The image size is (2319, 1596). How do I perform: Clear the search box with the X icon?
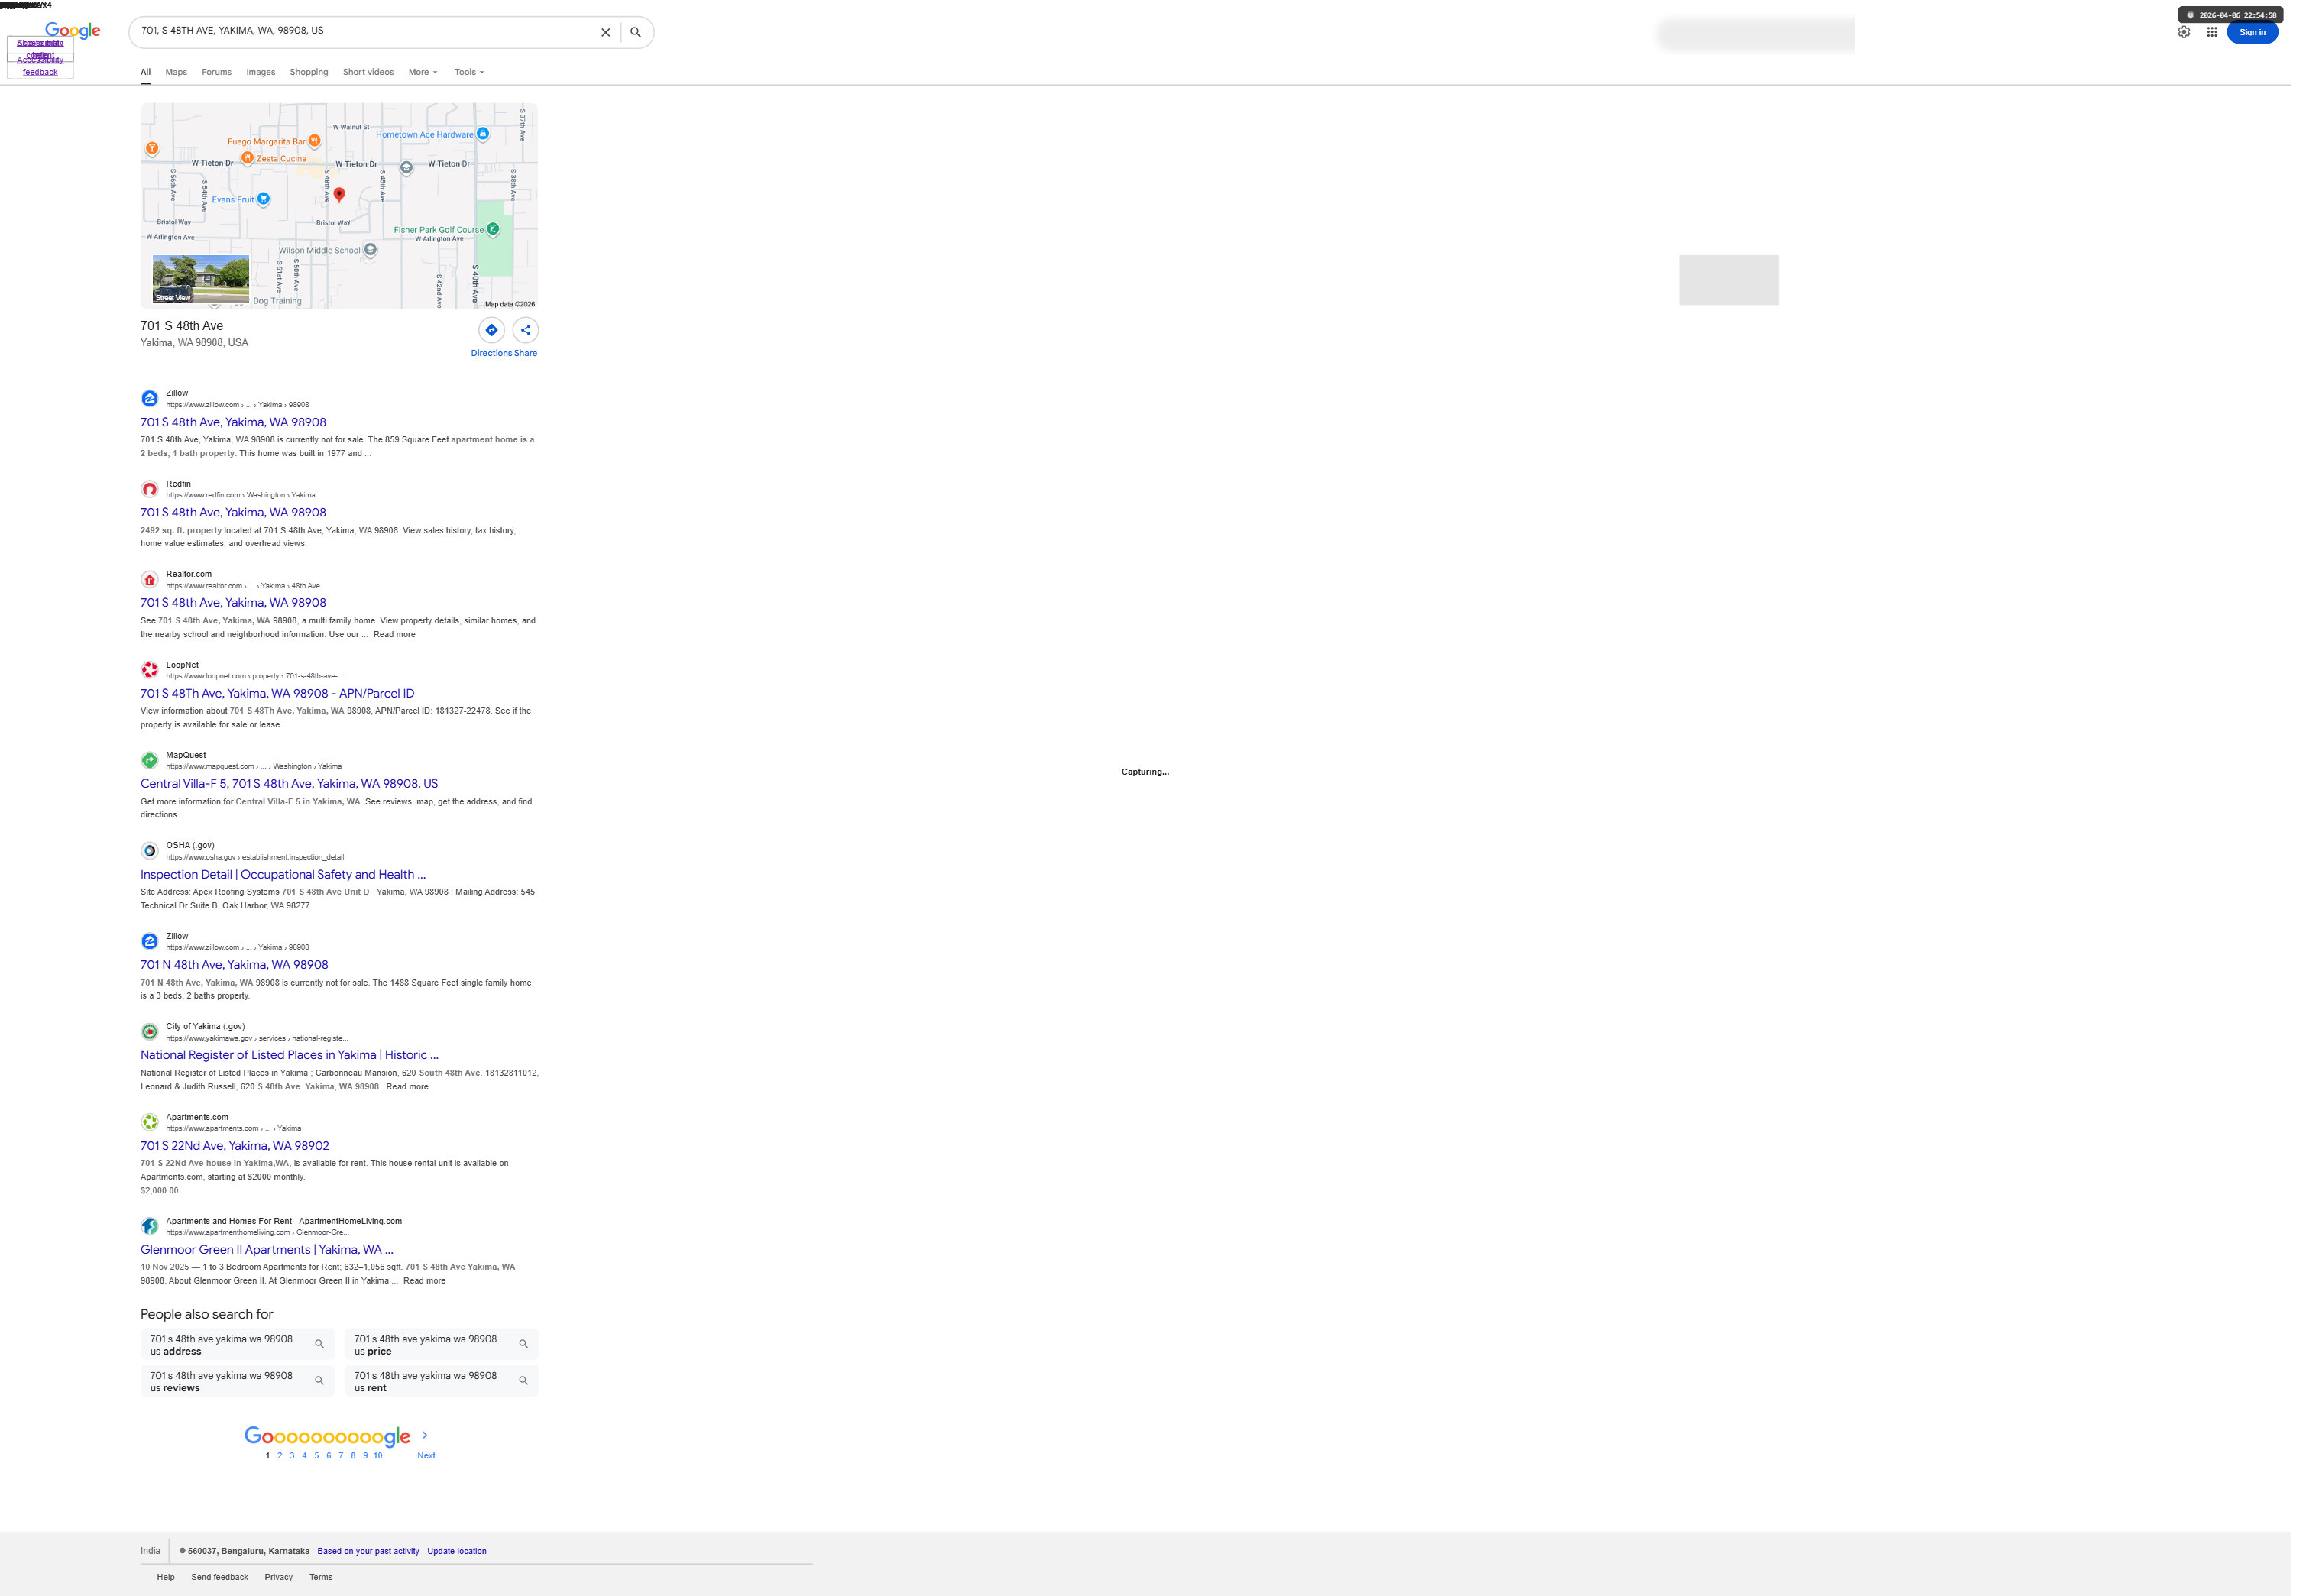605,33
